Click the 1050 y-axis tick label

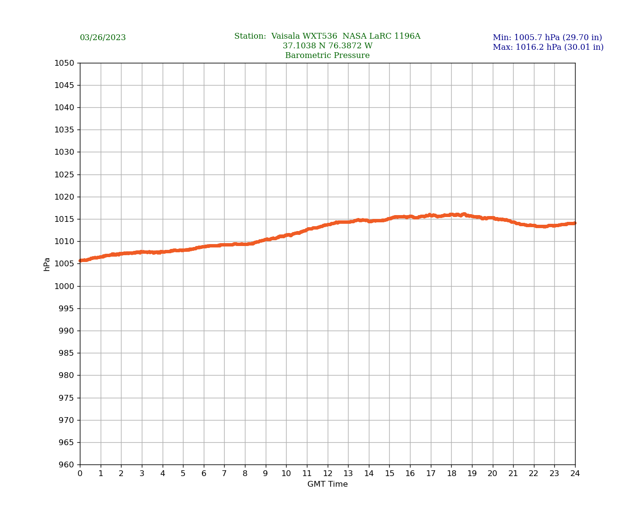64,63
